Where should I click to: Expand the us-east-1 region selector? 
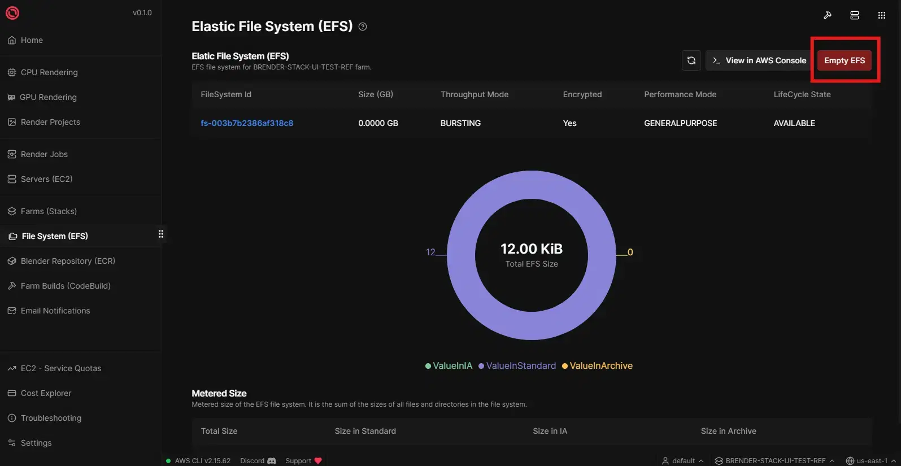(870, 461)
